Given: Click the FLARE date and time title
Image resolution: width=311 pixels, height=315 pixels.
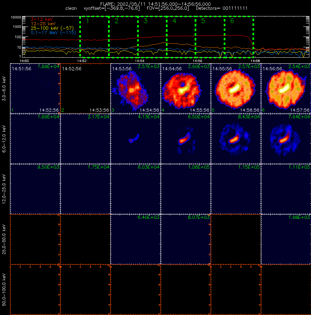Looking at the screenshot, I should coord(155,4).
